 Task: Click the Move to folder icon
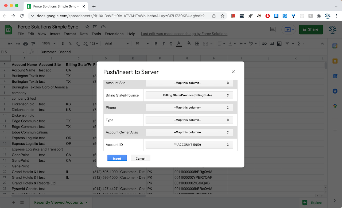95,27
